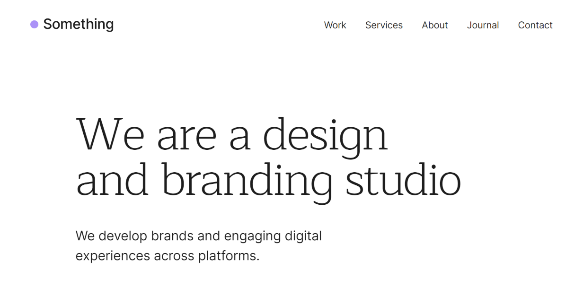Image resolution: width=583 pixels, height=288 pixels.
Task: Click the purple dot logo icon
Action: click(x=34, y=24)
